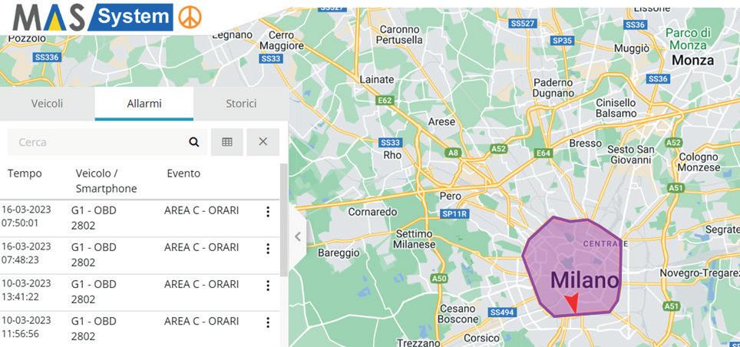Click the peace symbol logo icon
Image resolution: width=740 pixels, height=347 pixels.
(x=190, y=18)
